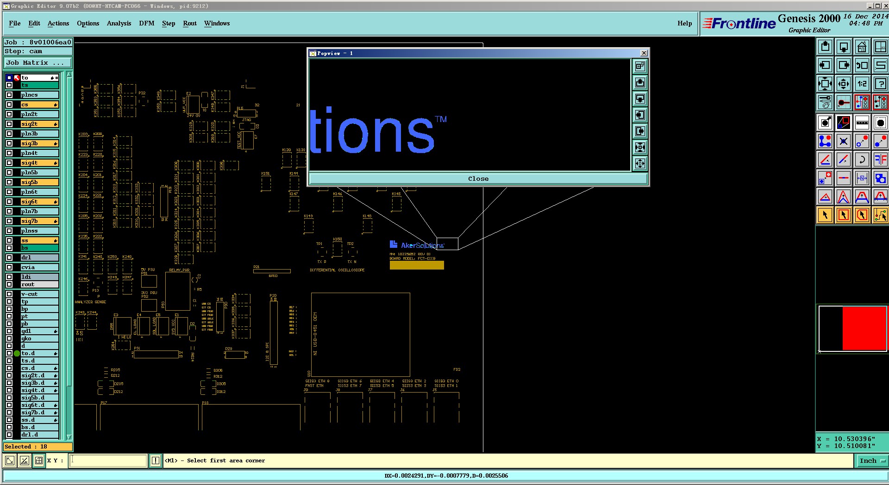Image resolution: width=889 pixels, height=485 pixels.
Task: Toggle the sig4t layer checkbox
Action: click(x=9, y=163)
